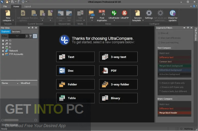Start a 3-way text compare
198x131 pixels.
[x=118, y=57]
